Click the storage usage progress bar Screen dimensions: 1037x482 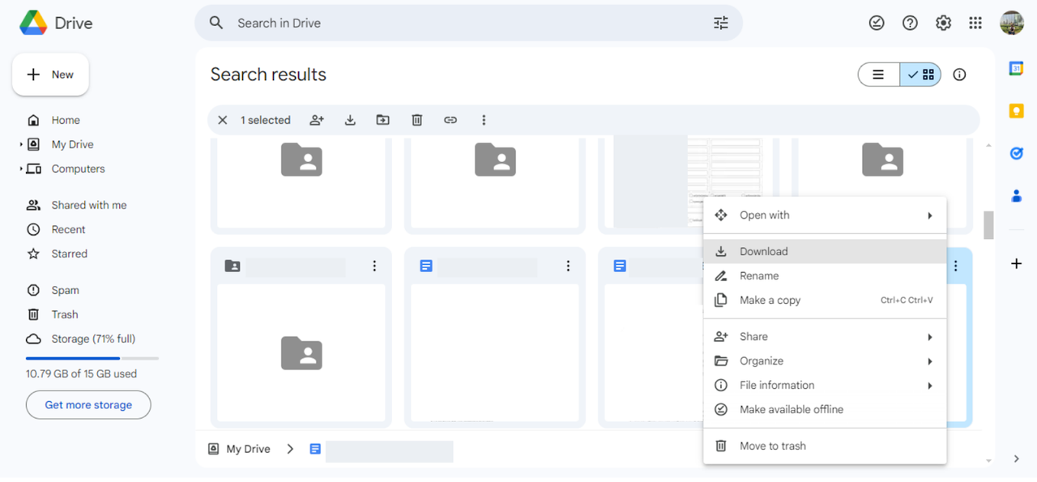click(92, 358)
